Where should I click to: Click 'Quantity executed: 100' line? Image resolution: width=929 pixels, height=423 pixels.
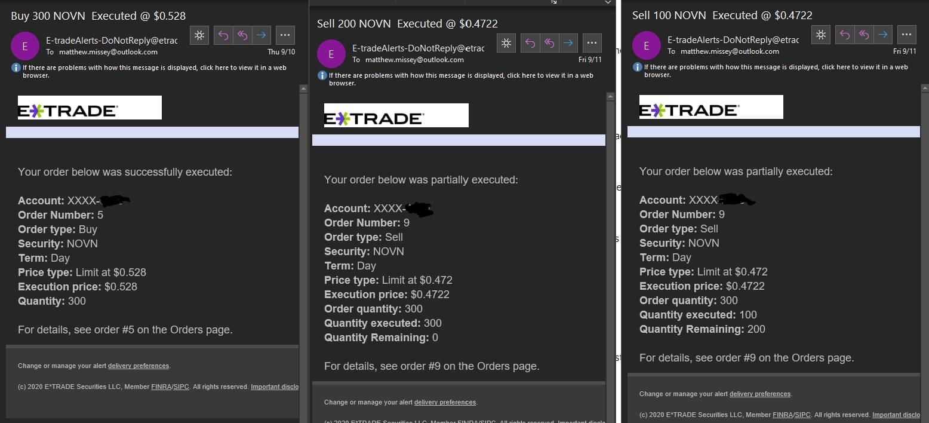[698, 315]
